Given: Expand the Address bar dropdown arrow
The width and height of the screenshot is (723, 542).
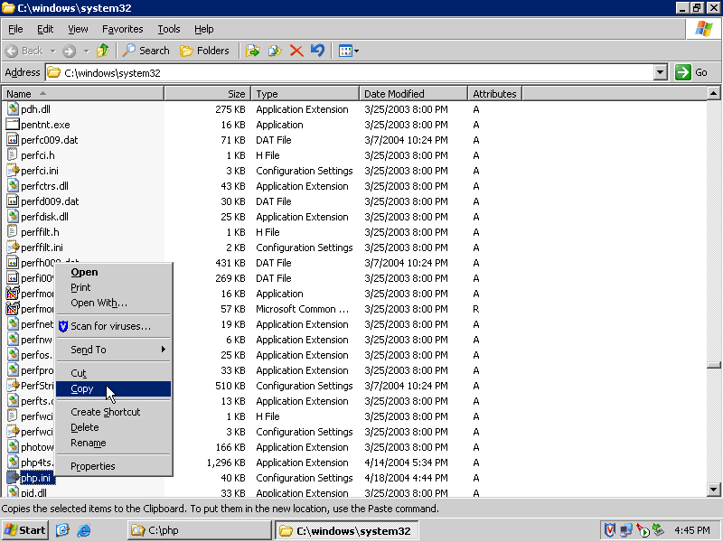Looking at the screenshot, I should point(660,72).
